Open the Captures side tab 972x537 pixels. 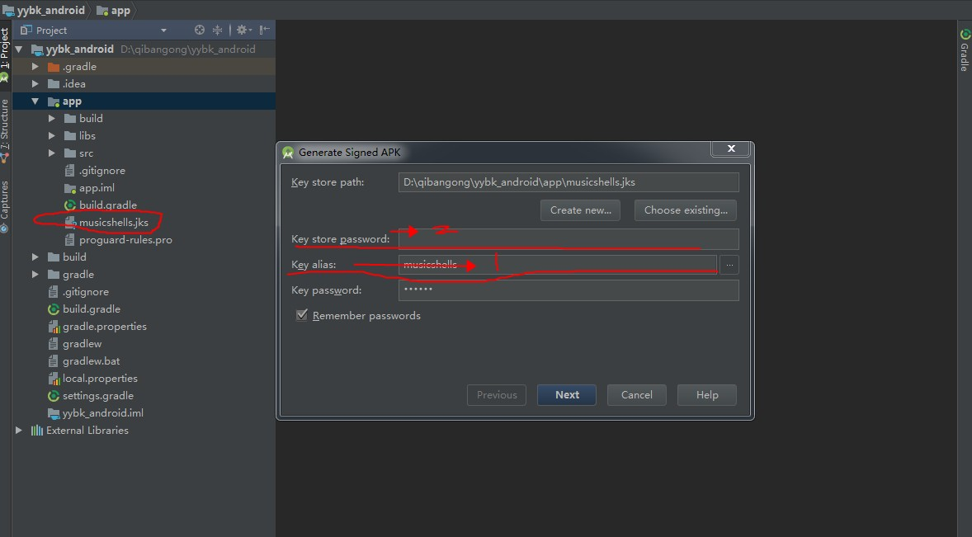coord(5,206)
